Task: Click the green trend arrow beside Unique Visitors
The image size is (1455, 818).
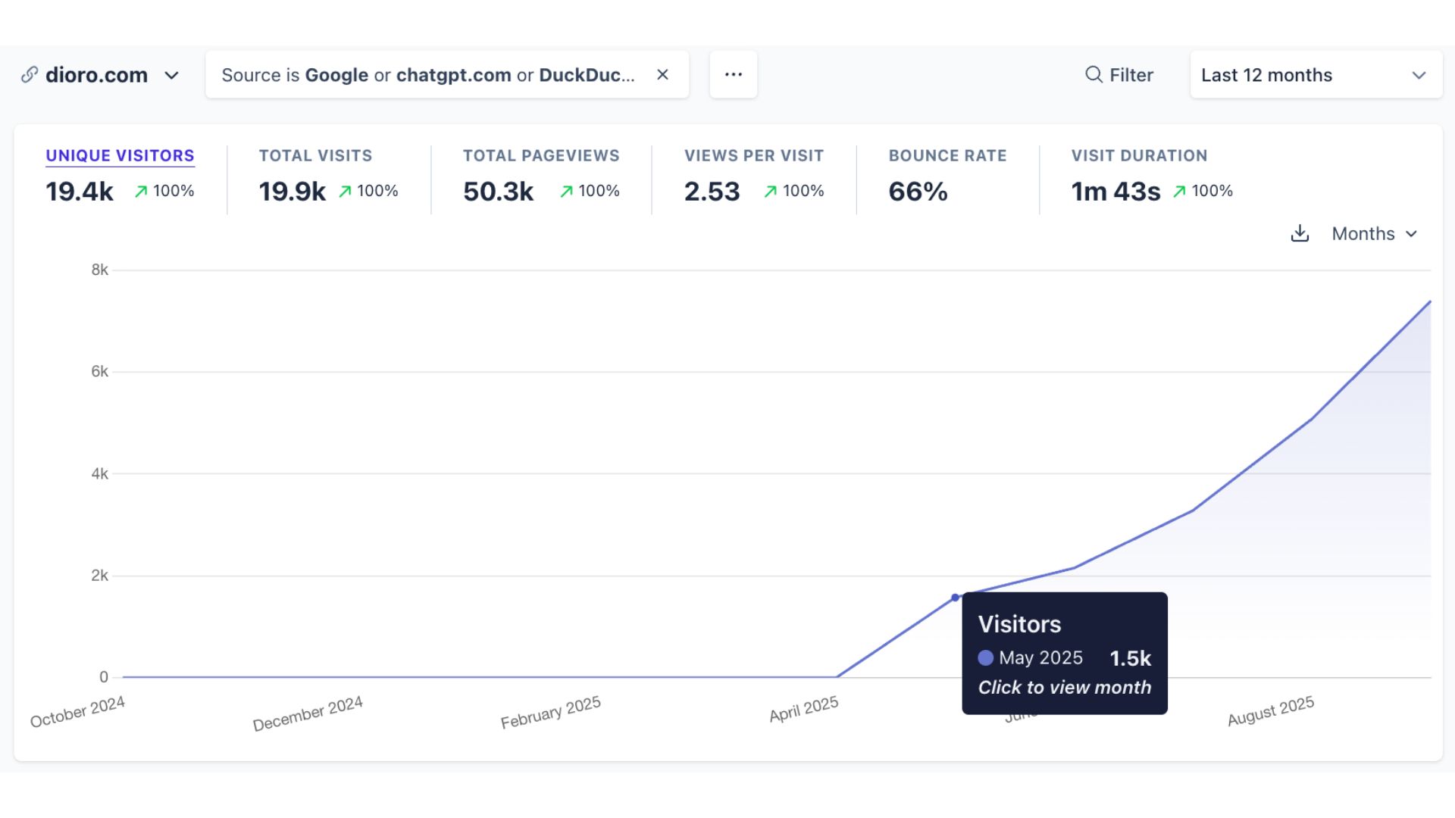Action: click(140, 191)
